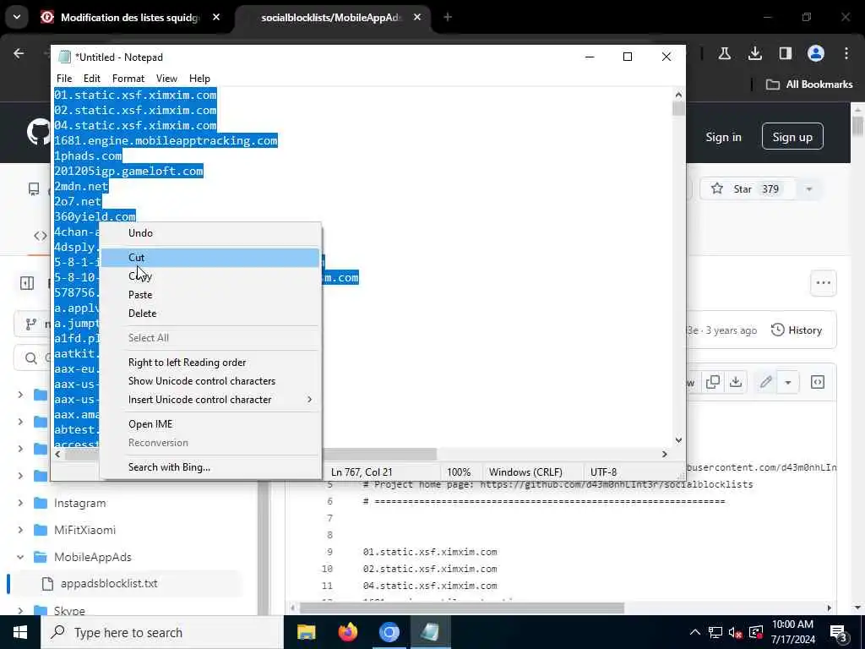Toggle the browser side panel icon
This screenshot has height=649, width=865.
point(785,53)
